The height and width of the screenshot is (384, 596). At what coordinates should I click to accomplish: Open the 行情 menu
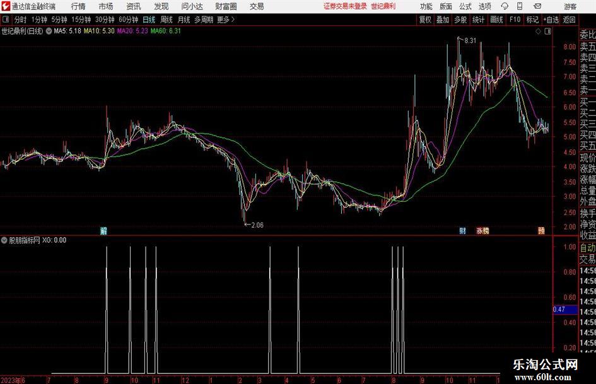click(78, 6)
